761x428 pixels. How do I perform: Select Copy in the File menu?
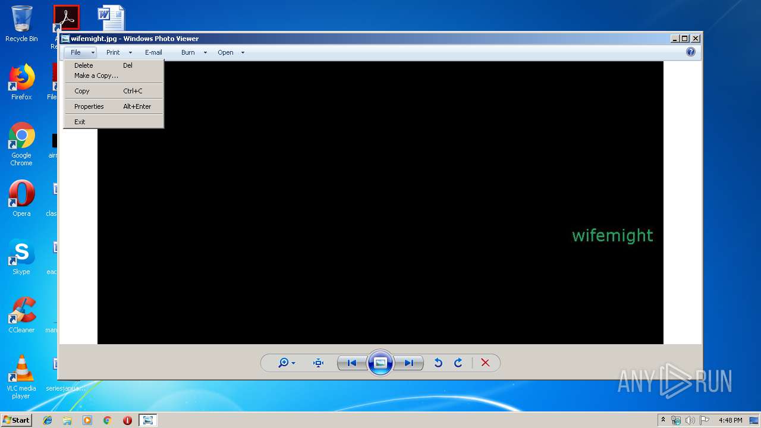point(114,91)
